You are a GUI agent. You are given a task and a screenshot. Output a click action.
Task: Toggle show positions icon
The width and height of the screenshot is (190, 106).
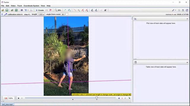(x=79, y=10)
